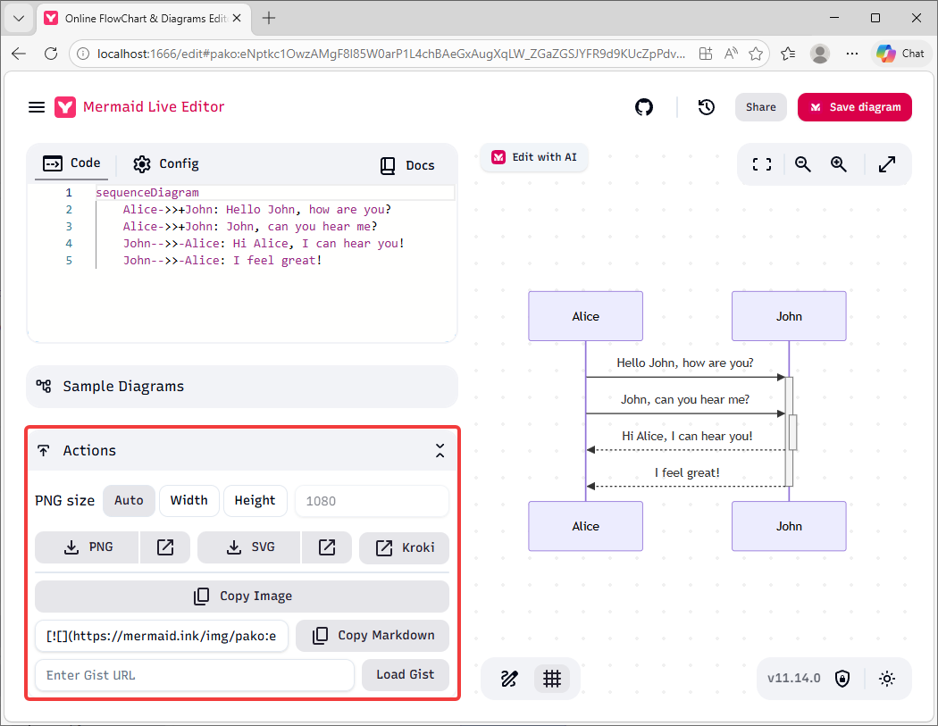Click 'Hi Alice, I can hear you!' message
The width and height of the screenshot is (938, 726).
(x=687, y=437)
